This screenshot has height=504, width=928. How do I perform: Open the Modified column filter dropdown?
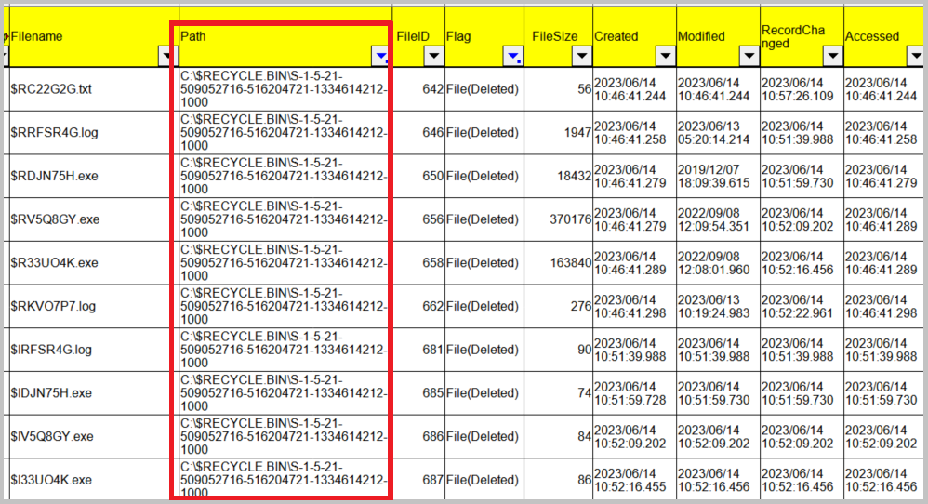749,56
